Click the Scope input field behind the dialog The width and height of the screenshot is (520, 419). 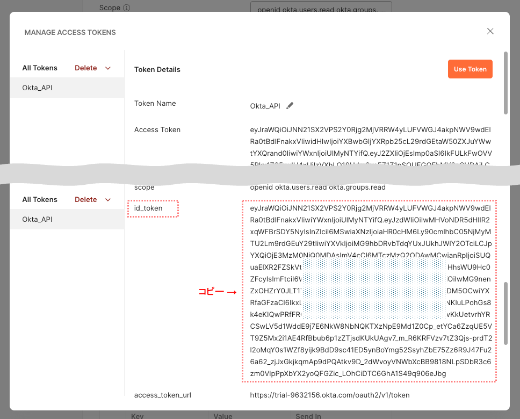pyautogui.click(x=321, y=9)
